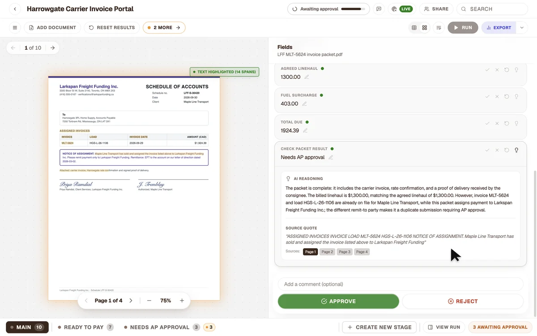
Task: Expand the 2 MORE pill
Action: pyautogui.click(x=164, y=28)
